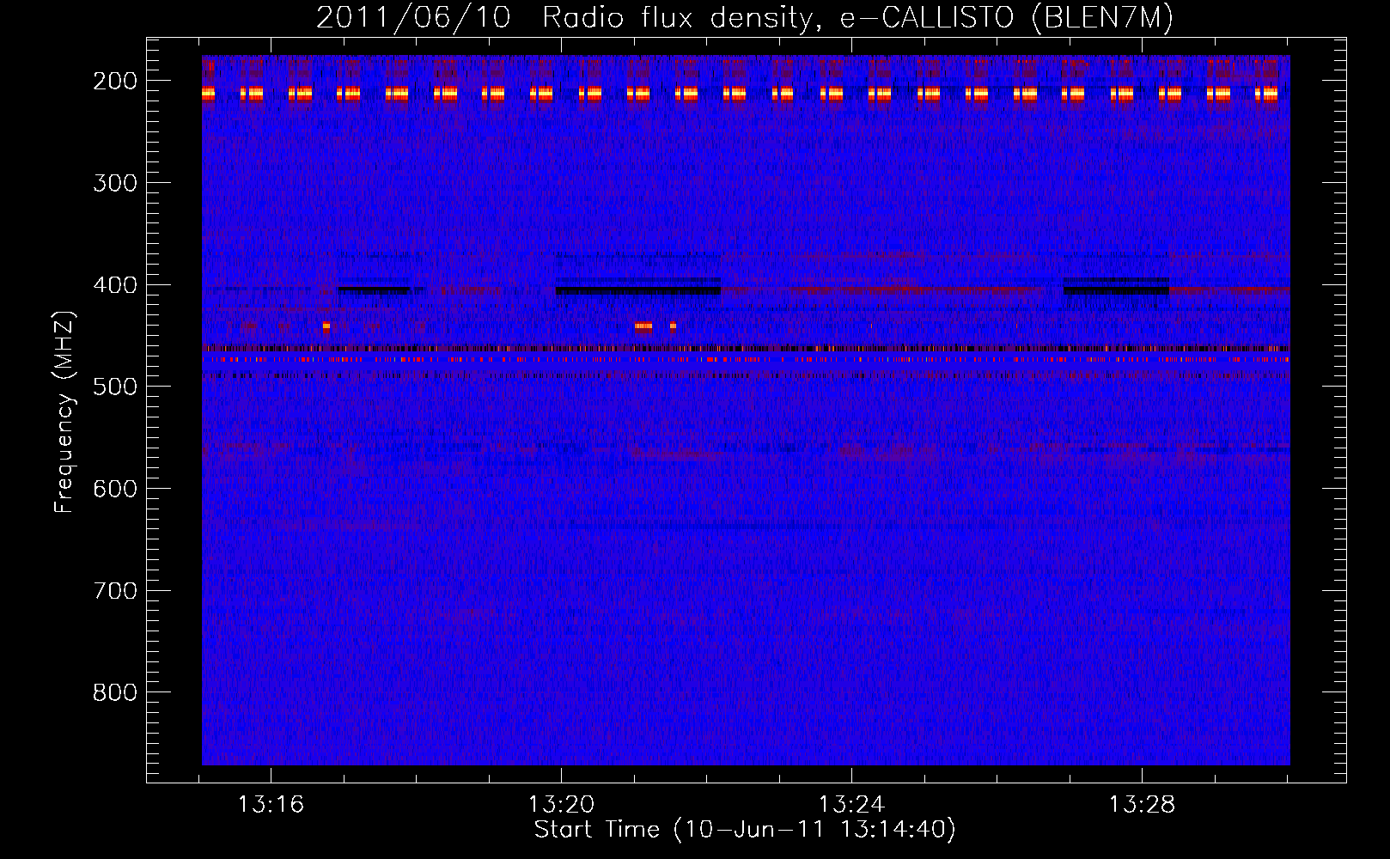Click the plot title '2011/06/10 Radio flux density, e-CALLISTO (BLEN7M)'
The image size is (1390, 859).
point(745,17)
